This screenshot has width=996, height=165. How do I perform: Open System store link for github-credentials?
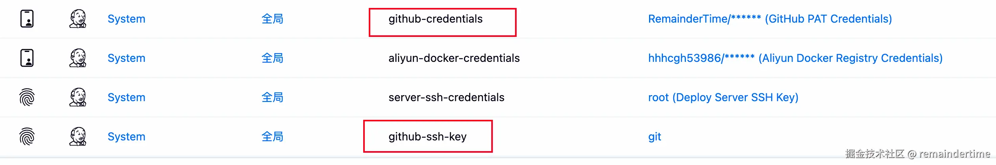pos(126,19)
